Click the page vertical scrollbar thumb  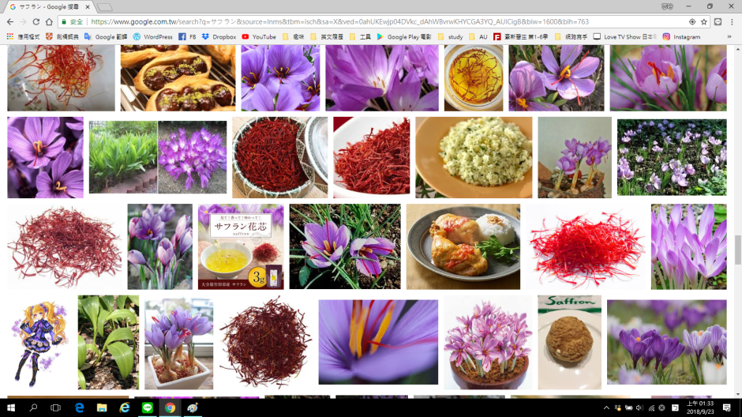pyautogui.click(x=738, y=250)
